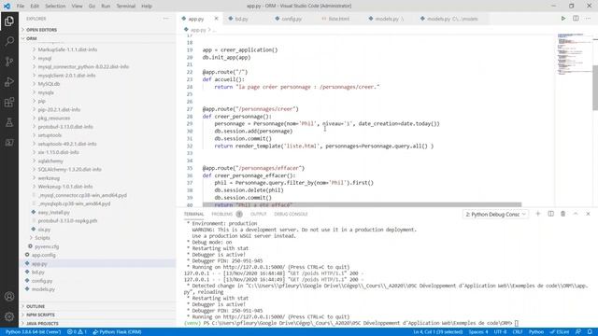Expand the NPM SCRIPTS section
The width and height of the screenshot is (598, 336).
pos(40,315)
